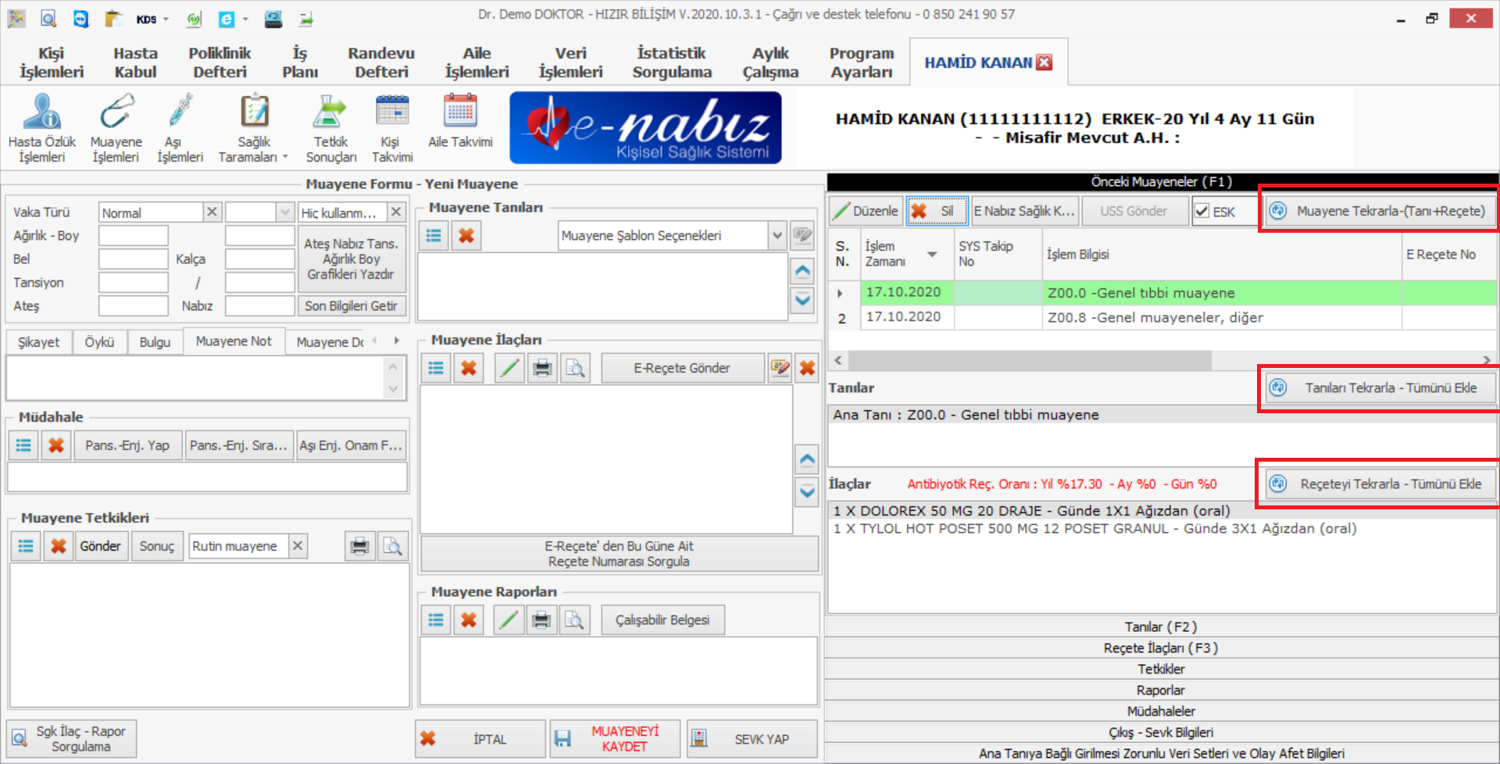The height and width of the screenshot is (764, 1500).
Task: Click the Tansiyon input field
Action: 134,282
